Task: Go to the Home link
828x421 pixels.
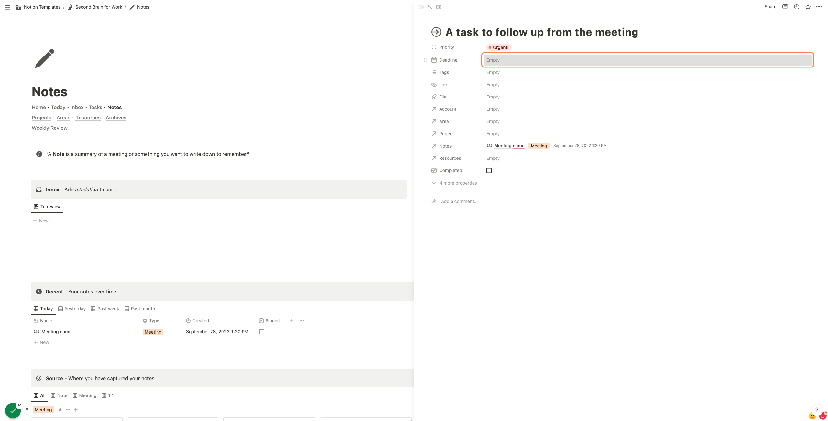Action: [38, 107]
